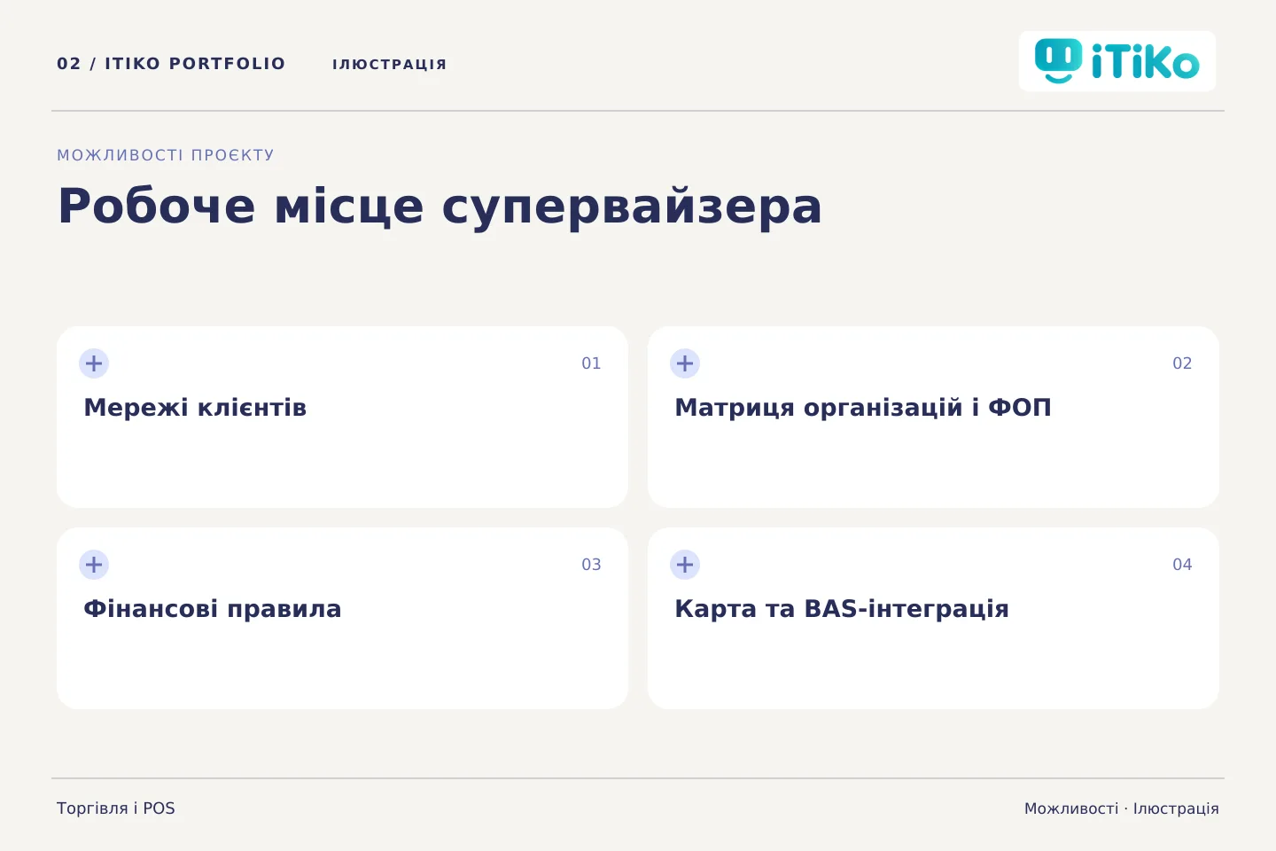
Task: Click card number 02
Action: click(1182, 363)
